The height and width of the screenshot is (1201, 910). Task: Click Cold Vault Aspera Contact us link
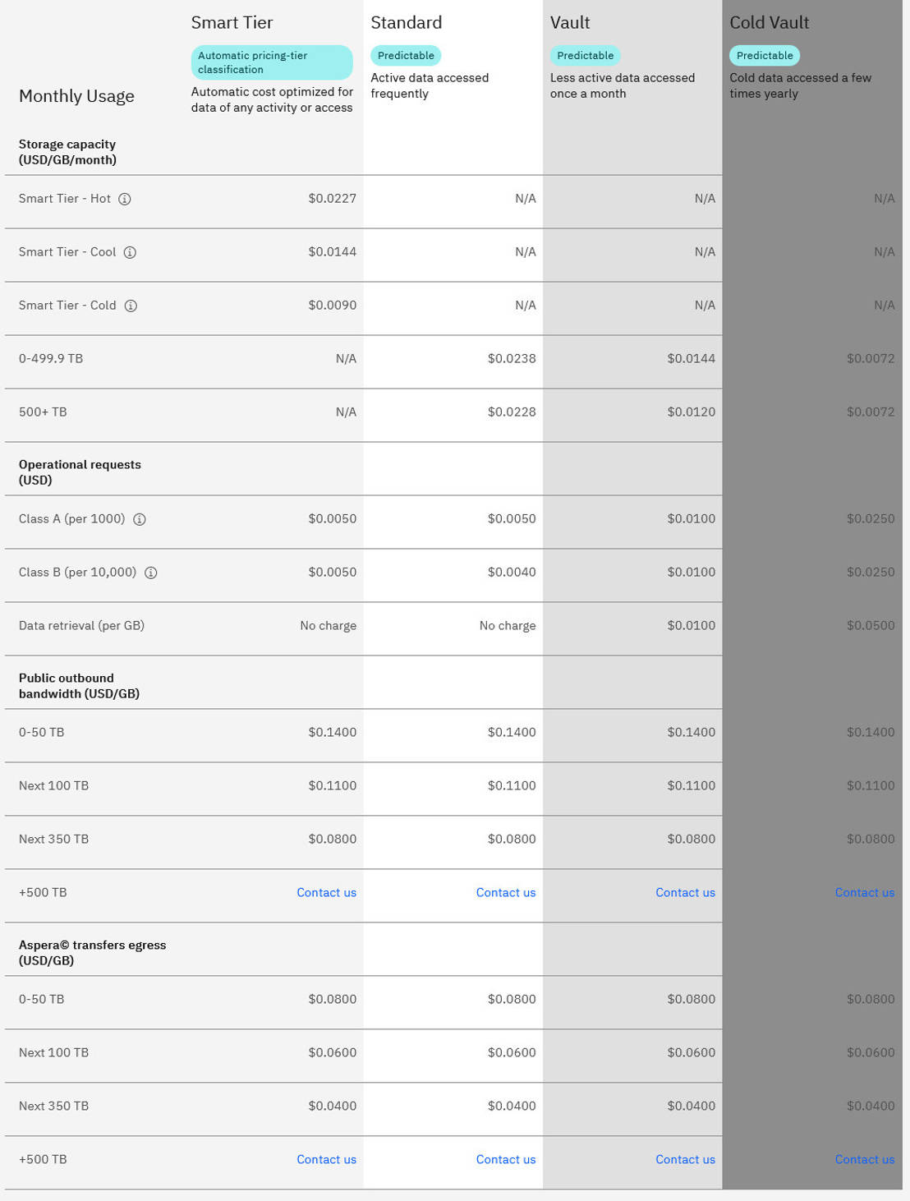tap(864, 1159)
